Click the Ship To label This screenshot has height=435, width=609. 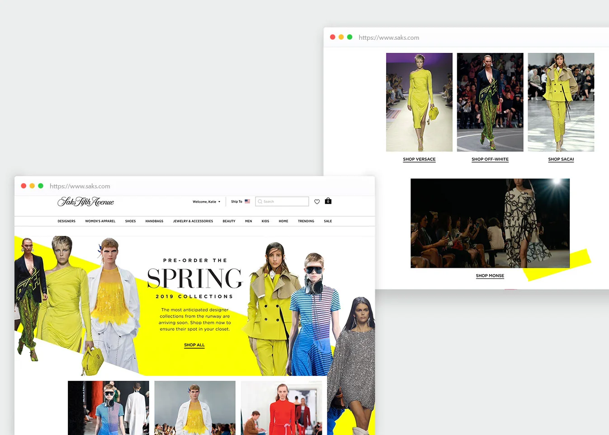tap(236, 201)
